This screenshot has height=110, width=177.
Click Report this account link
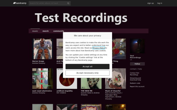point(137,87)
